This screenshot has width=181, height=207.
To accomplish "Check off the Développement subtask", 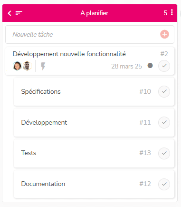I will [x=164, y=122].
